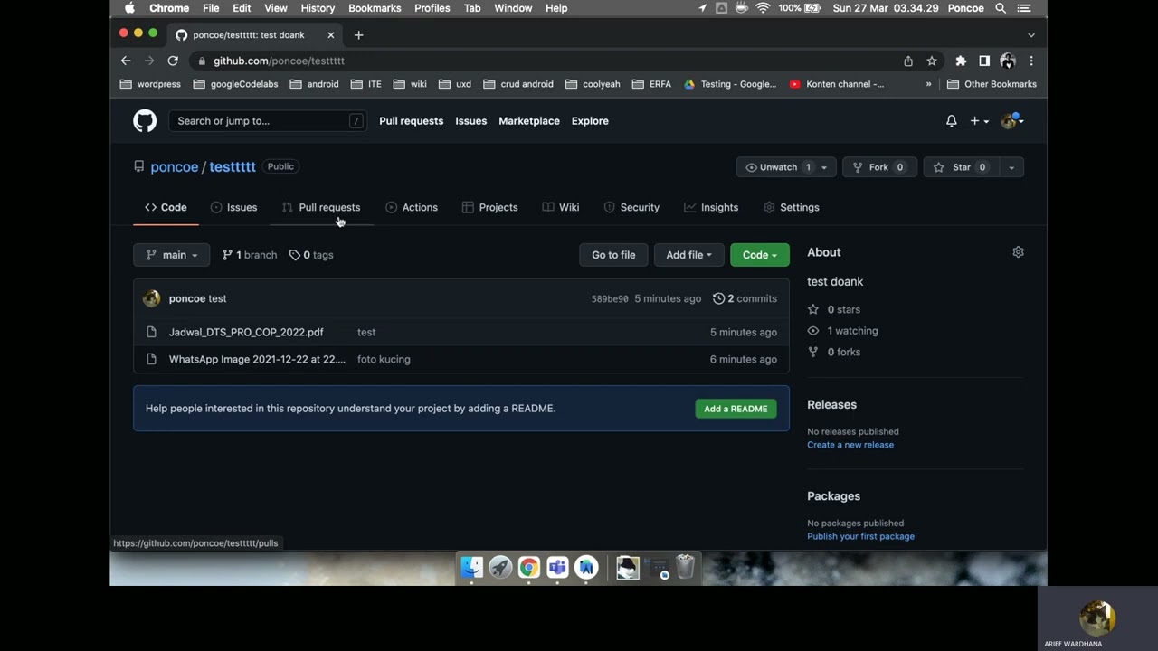Open Chrome three-dot menu

1031,61
